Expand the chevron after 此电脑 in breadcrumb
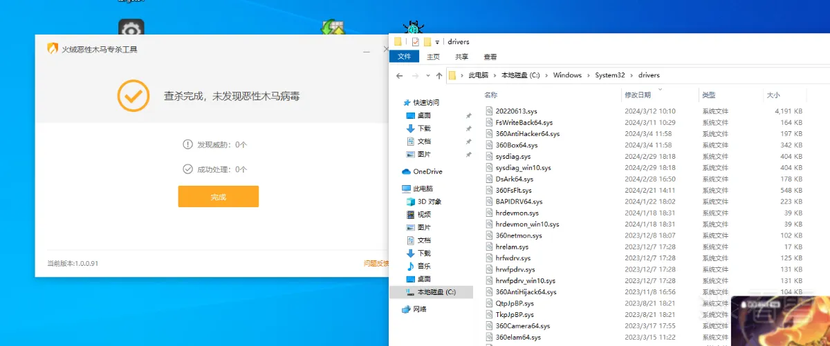 coord(495,75)
